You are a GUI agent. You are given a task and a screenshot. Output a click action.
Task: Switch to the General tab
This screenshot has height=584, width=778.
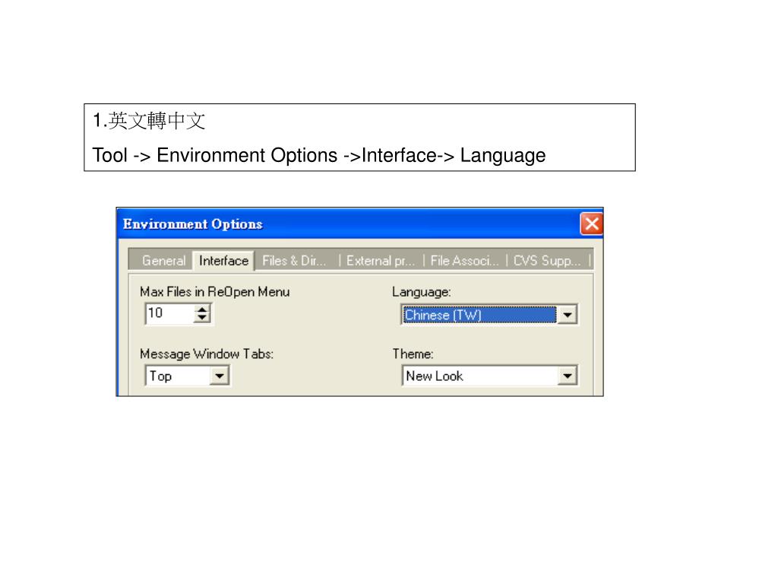coord(163,261)
